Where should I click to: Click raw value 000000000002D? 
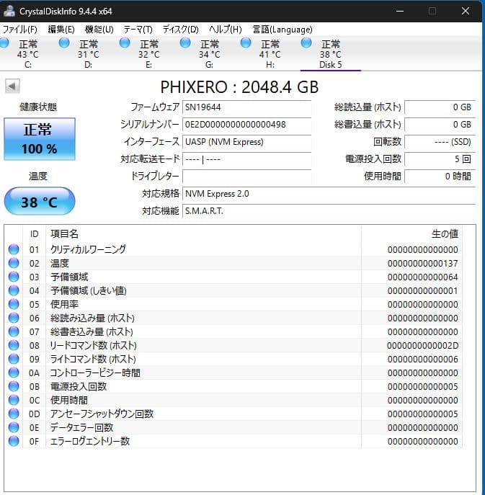pyautogui.click(x=422, y=345)
